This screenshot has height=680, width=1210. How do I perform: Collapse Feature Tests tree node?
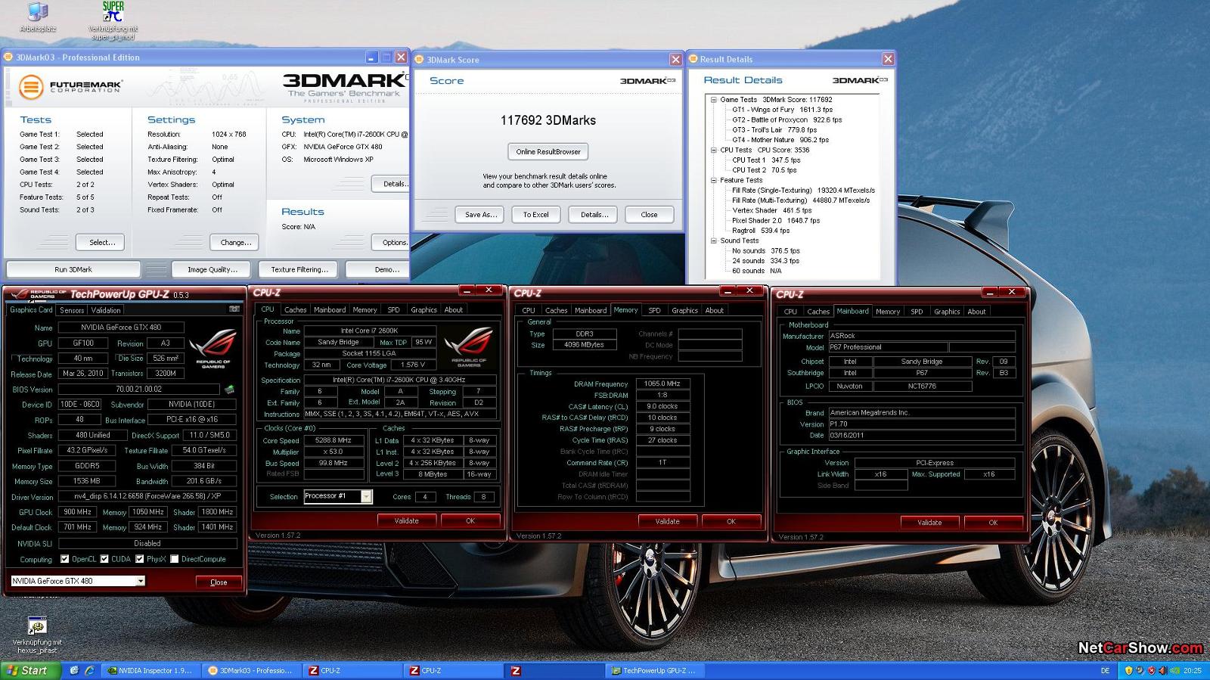click(713, 180)
